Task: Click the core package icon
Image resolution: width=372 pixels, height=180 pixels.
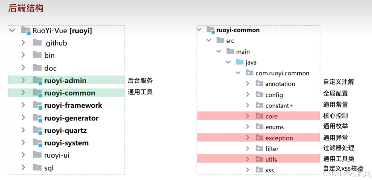Action: click(260, 116)
